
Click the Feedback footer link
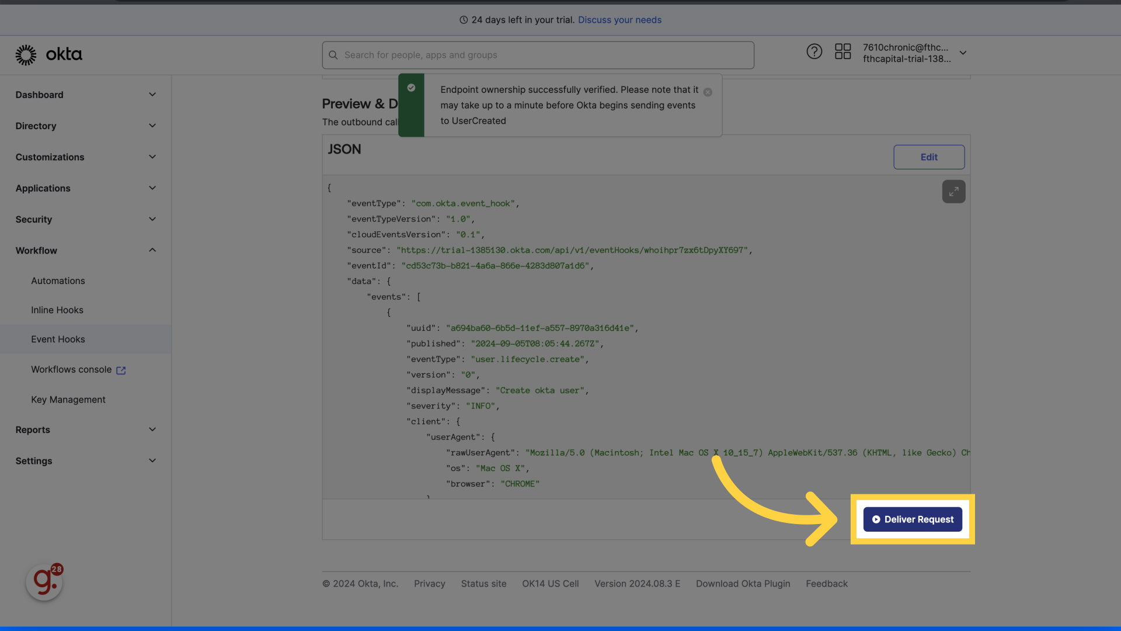point(827,584)
